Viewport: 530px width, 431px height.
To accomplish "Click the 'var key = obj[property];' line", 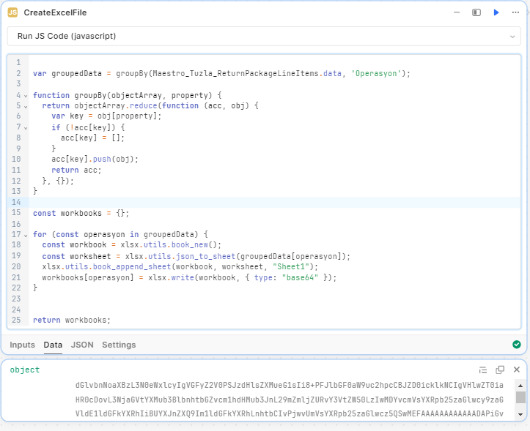I will click(106, 116).
